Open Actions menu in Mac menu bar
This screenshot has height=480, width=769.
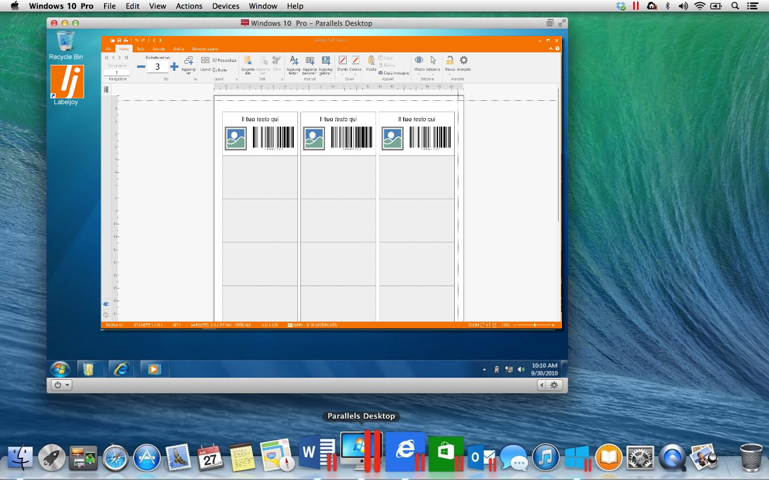pos(189,6)
